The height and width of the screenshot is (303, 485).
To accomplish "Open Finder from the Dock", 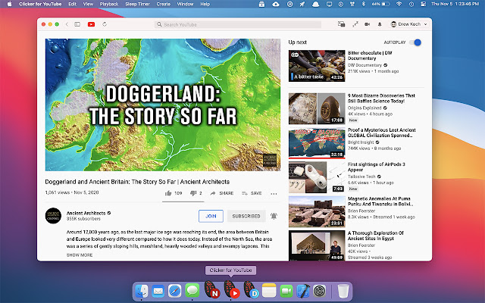I will [142, 291].
